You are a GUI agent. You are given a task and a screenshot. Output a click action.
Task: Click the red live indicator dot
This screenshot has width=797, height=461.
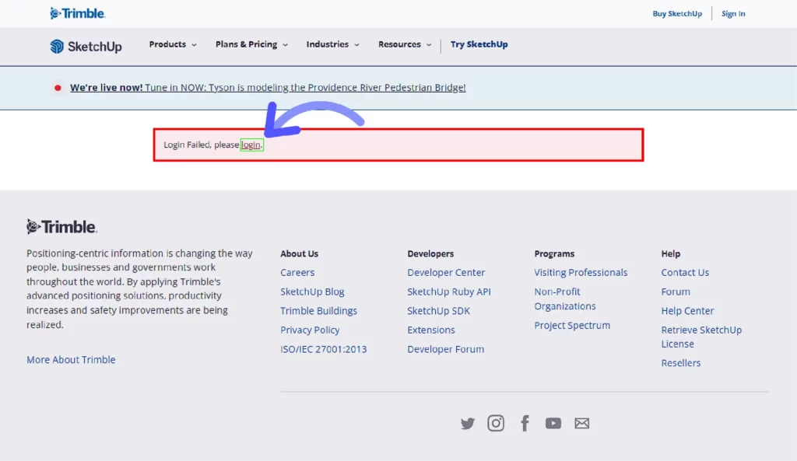58,88
